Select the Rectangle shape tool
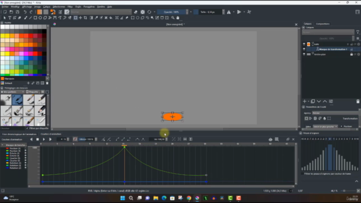The image size is (361, 203). pos(35,17)
